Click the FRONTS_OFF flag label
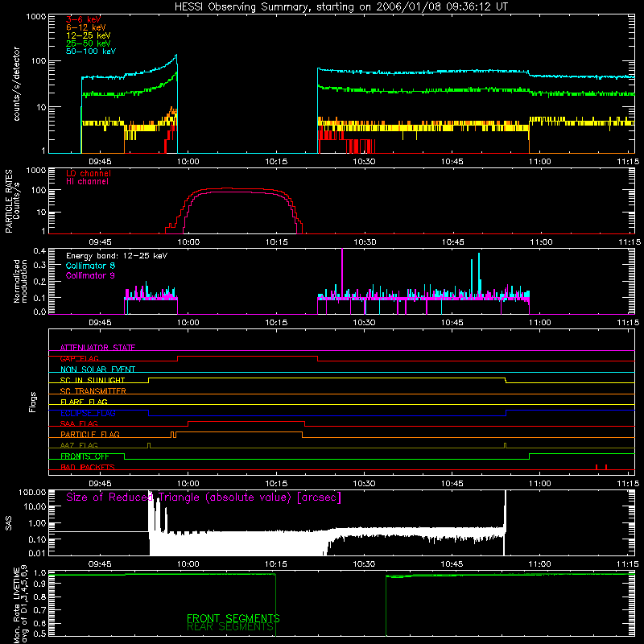This screenshot has width=644, height=644. point(85,456)
